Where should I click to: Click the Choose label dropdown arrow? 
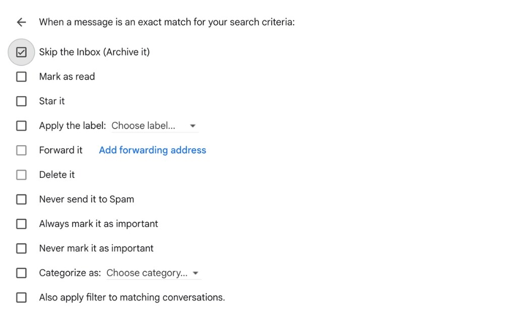click(192, 126)
